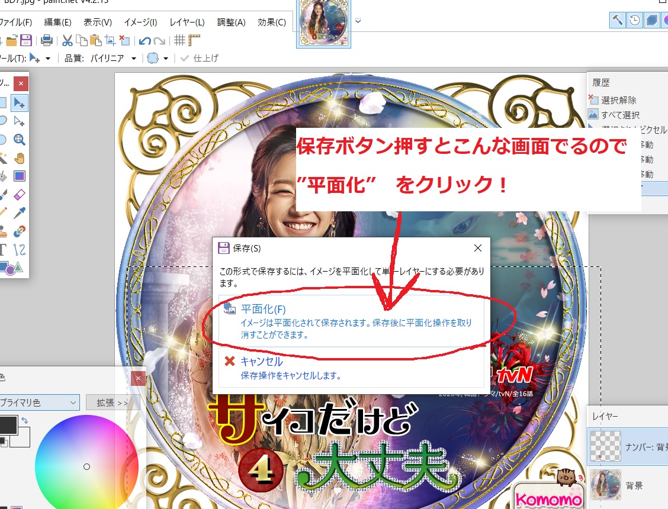The height and width of the screenshot is (509, 668).
Task: Toggle the Layers window button
Action: point(651,20)
